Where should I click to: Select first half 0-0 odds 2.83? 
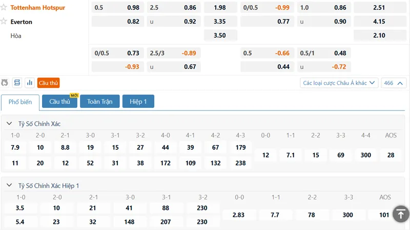coord(238,215)
